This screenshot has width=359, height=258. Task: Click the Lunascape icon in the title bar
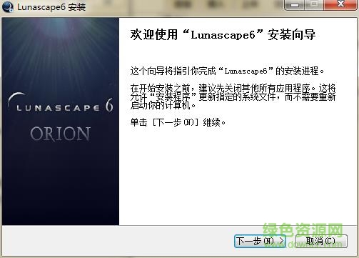pyautogui.click(x=8, y=6)
